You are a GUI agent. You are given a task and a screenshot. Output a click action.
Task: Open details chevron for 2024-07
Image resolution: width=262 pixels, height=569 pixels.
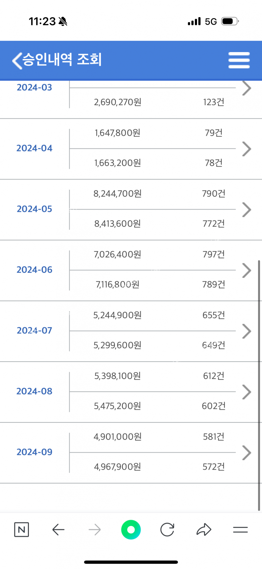click(x=246, y=331)
